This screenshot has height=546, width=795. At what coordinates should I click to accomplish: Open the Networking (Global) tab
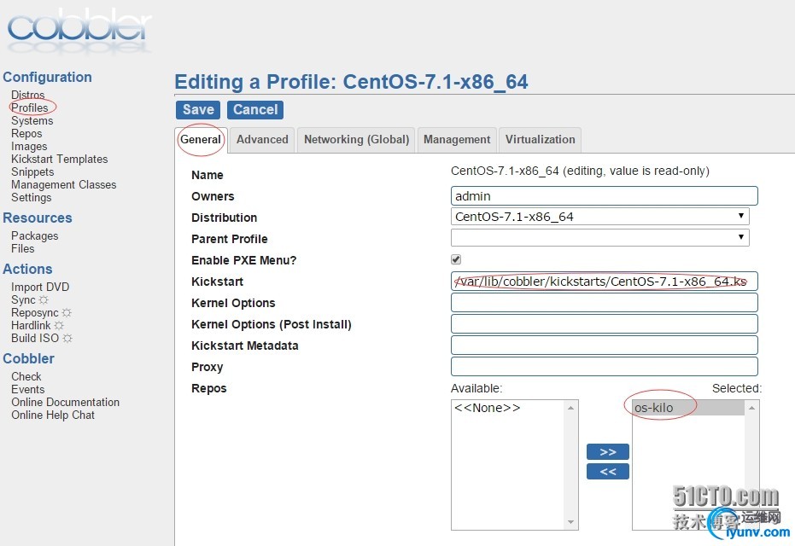pos(356,139)
